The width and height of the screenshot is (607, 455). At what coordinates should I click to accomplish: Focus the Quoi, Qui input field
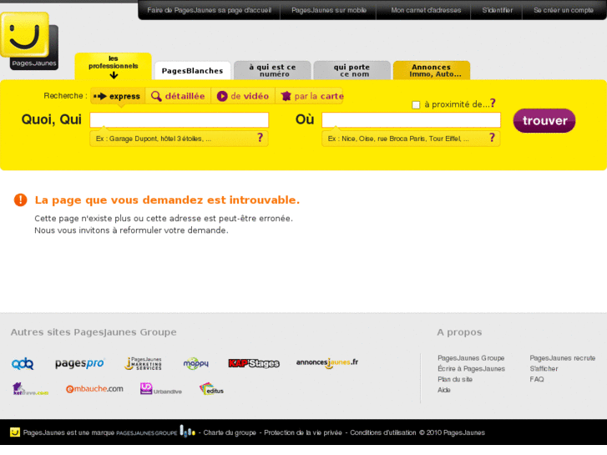(180, 120)
